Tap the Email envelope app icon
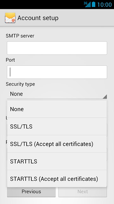This screenshot has width=114, height=204. click(10, 18)
